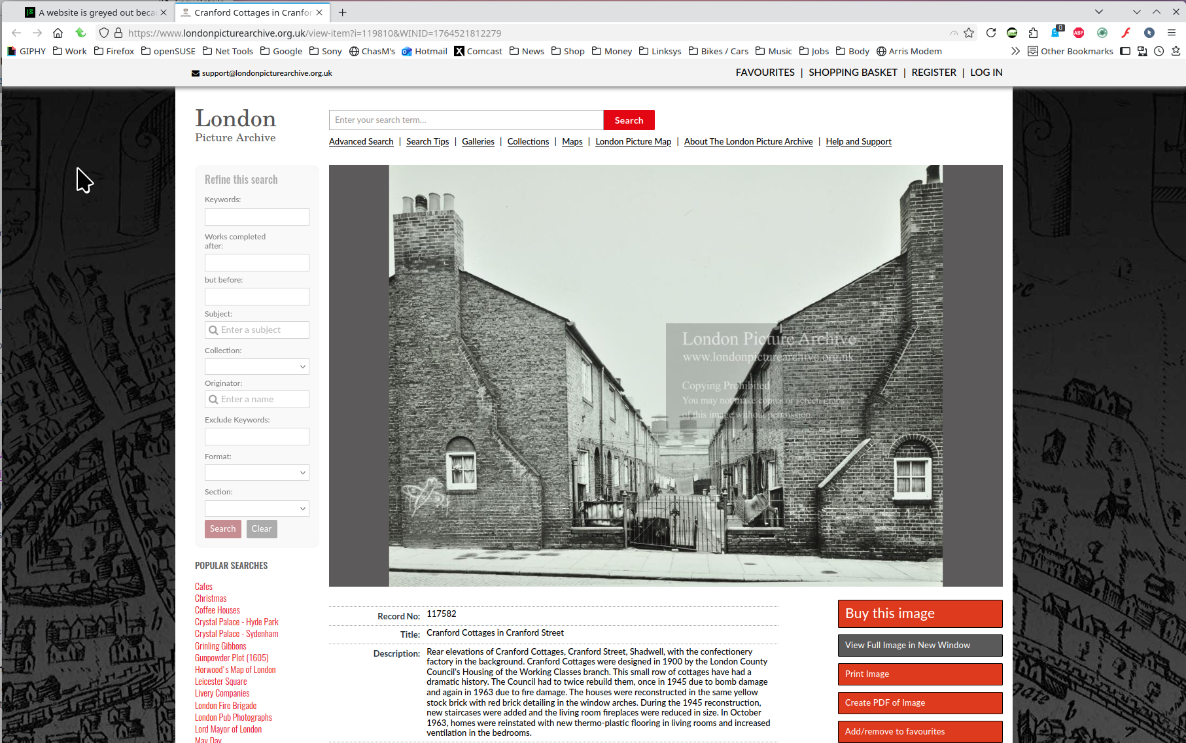Expand the Format dropdown
The height and width of the screenshot is (743, 1186).
click(x=256, y=472)
